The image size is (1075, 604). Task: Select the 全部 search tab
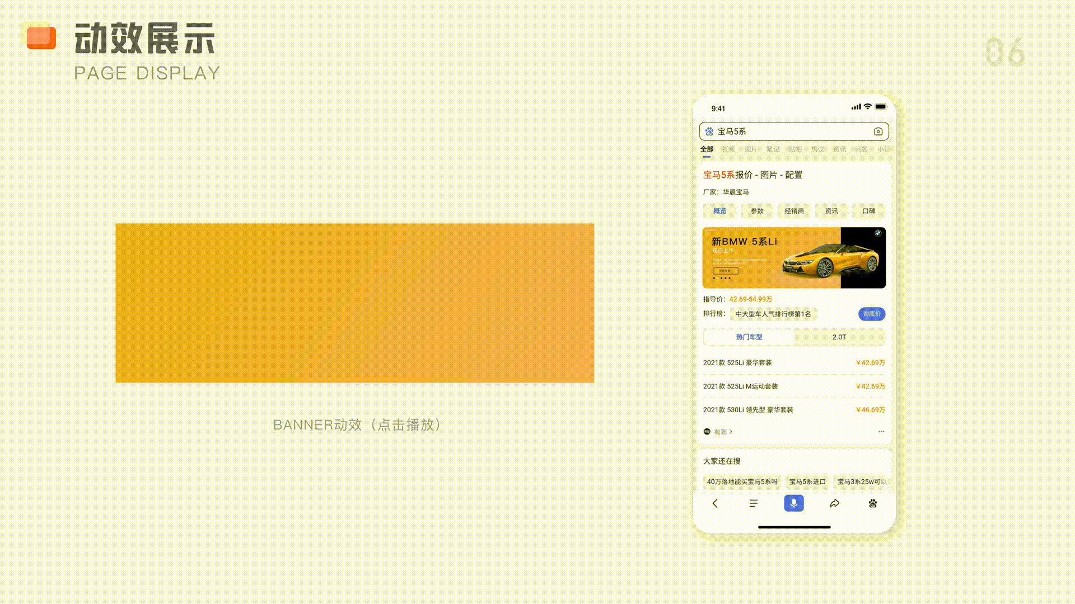(707, 149)
